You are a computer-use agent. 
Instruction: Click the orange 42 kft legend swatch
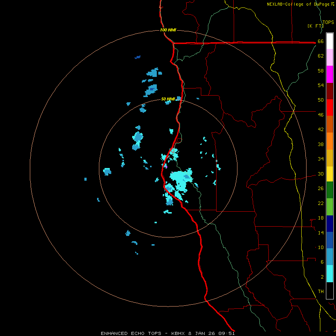click(330, 141)
